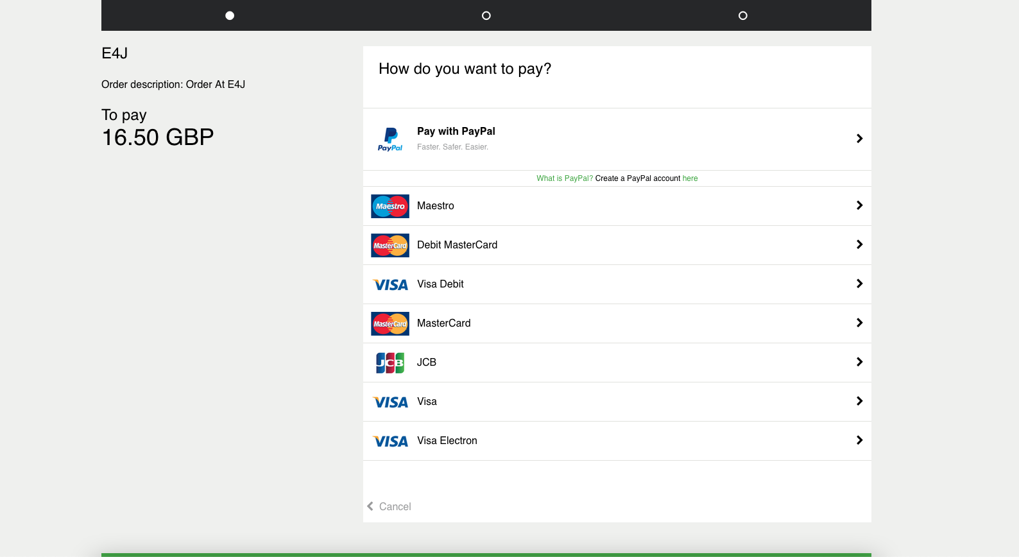The image size is (1019, 557).
Task: Click the MasterCard credit logo icon
Action: (x=390, y=323)
